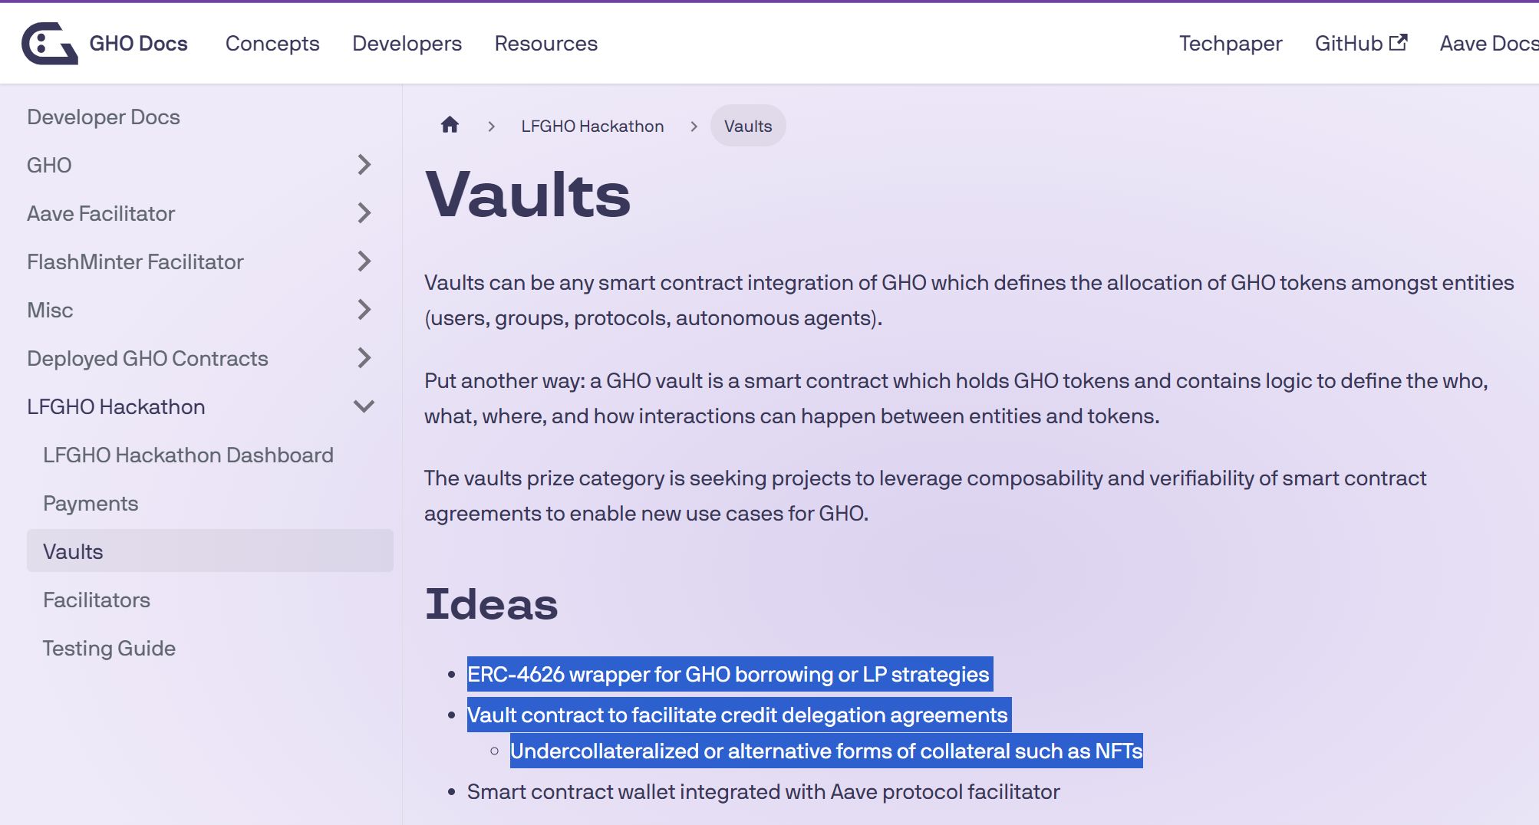Open the Testing Guide sidebar page
The image size is (1539, 825).
(x=109, y=648)
